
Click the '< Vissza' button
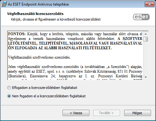click(x=76, y=113)
